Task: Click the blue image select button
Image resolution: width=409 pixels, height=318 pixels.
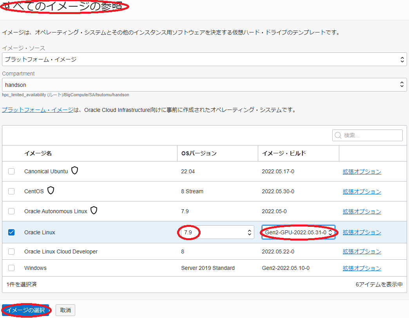Action: (25, 310)
